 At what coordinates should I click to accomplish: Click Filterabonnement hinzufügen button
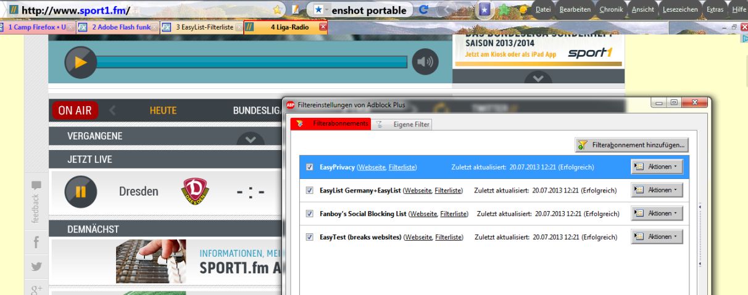pos(631,145)
